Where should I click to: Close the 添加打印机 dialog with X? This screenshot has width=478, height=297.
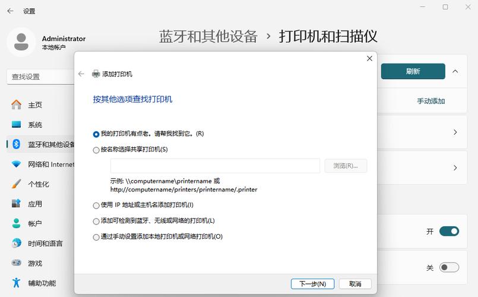[369, 58]
